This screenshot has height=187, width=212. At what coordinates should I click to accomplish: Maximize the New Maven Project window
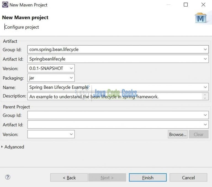[185, 5]
